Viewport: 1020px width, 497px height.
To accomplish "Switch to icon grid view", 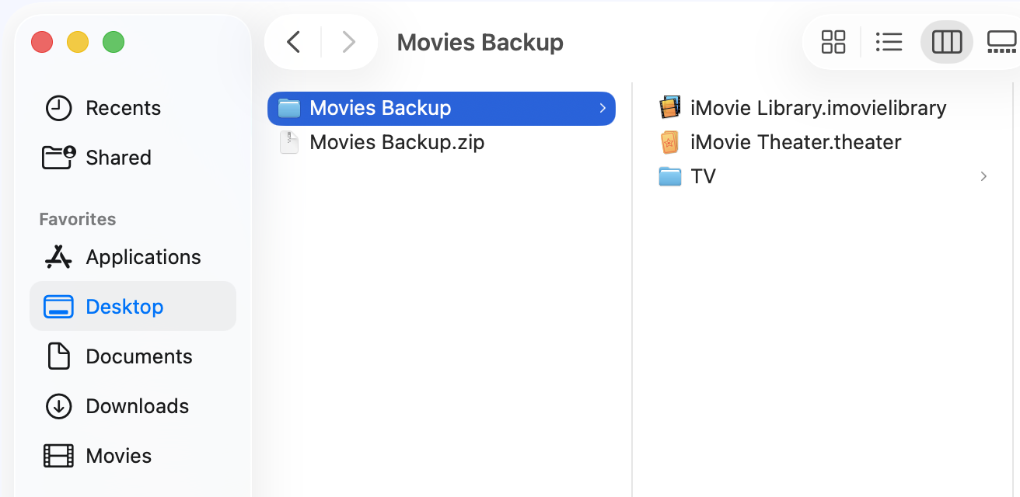I will 833,42.
